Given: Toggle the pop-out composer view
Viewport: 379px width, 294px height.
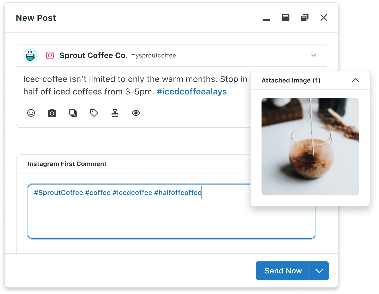Looking at the screenshot, I should click(305, 18).
